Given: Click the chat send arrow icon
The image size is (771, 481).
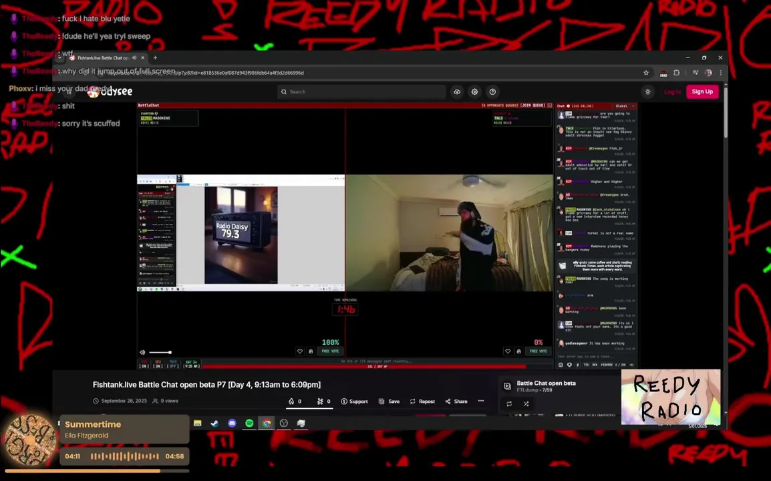Looking at the screenshot, I should [x=632, y=365].
